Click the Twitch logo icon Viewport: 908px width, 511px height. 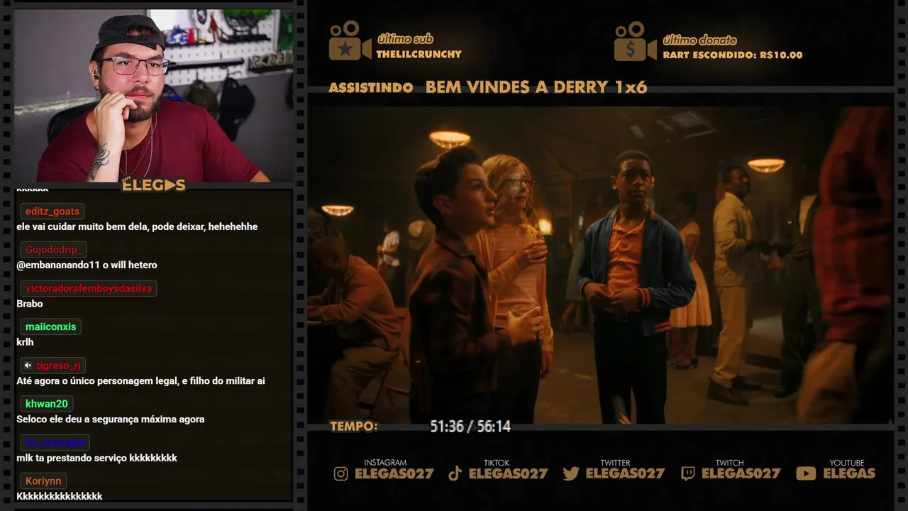coord(688,473)
